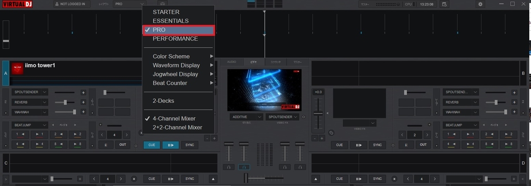Open the PRO layout dropdown
The width and height of the screenshot is (531, 186).
tap(130, 4)
